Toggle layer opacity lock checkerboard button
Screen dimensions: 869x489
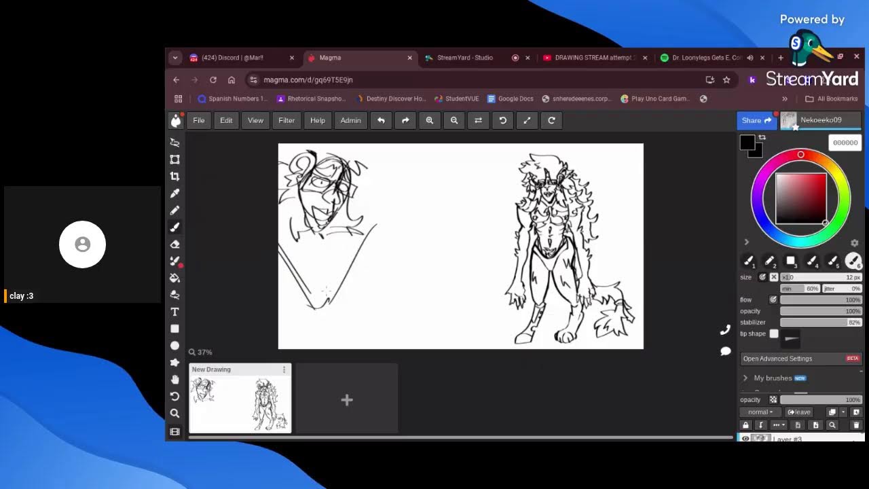coord(773,399)
